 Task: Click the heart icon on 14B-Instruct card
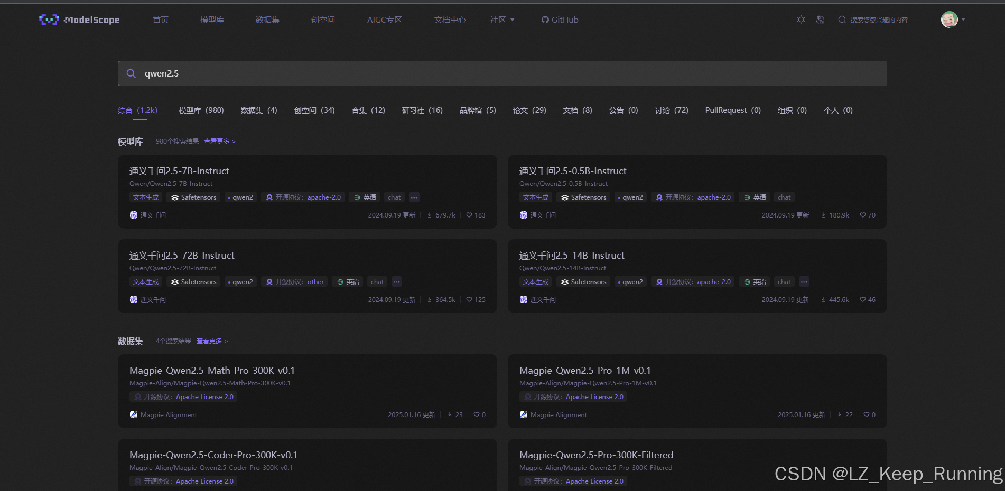(863, 299)
